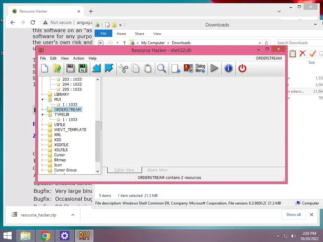Open the File menu in Resource Hacker
This screenshot has width=323, height=242.
tap(43, 58)
